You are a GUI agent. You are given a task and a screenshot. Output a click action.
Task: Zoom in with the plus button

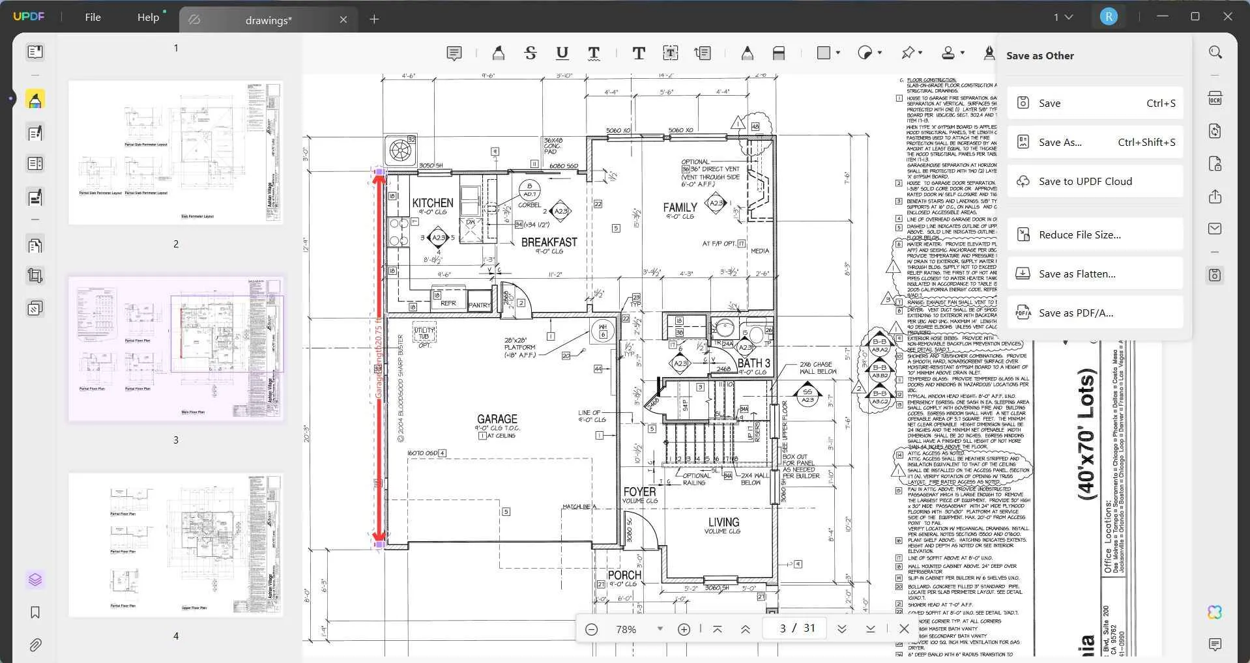684,629
